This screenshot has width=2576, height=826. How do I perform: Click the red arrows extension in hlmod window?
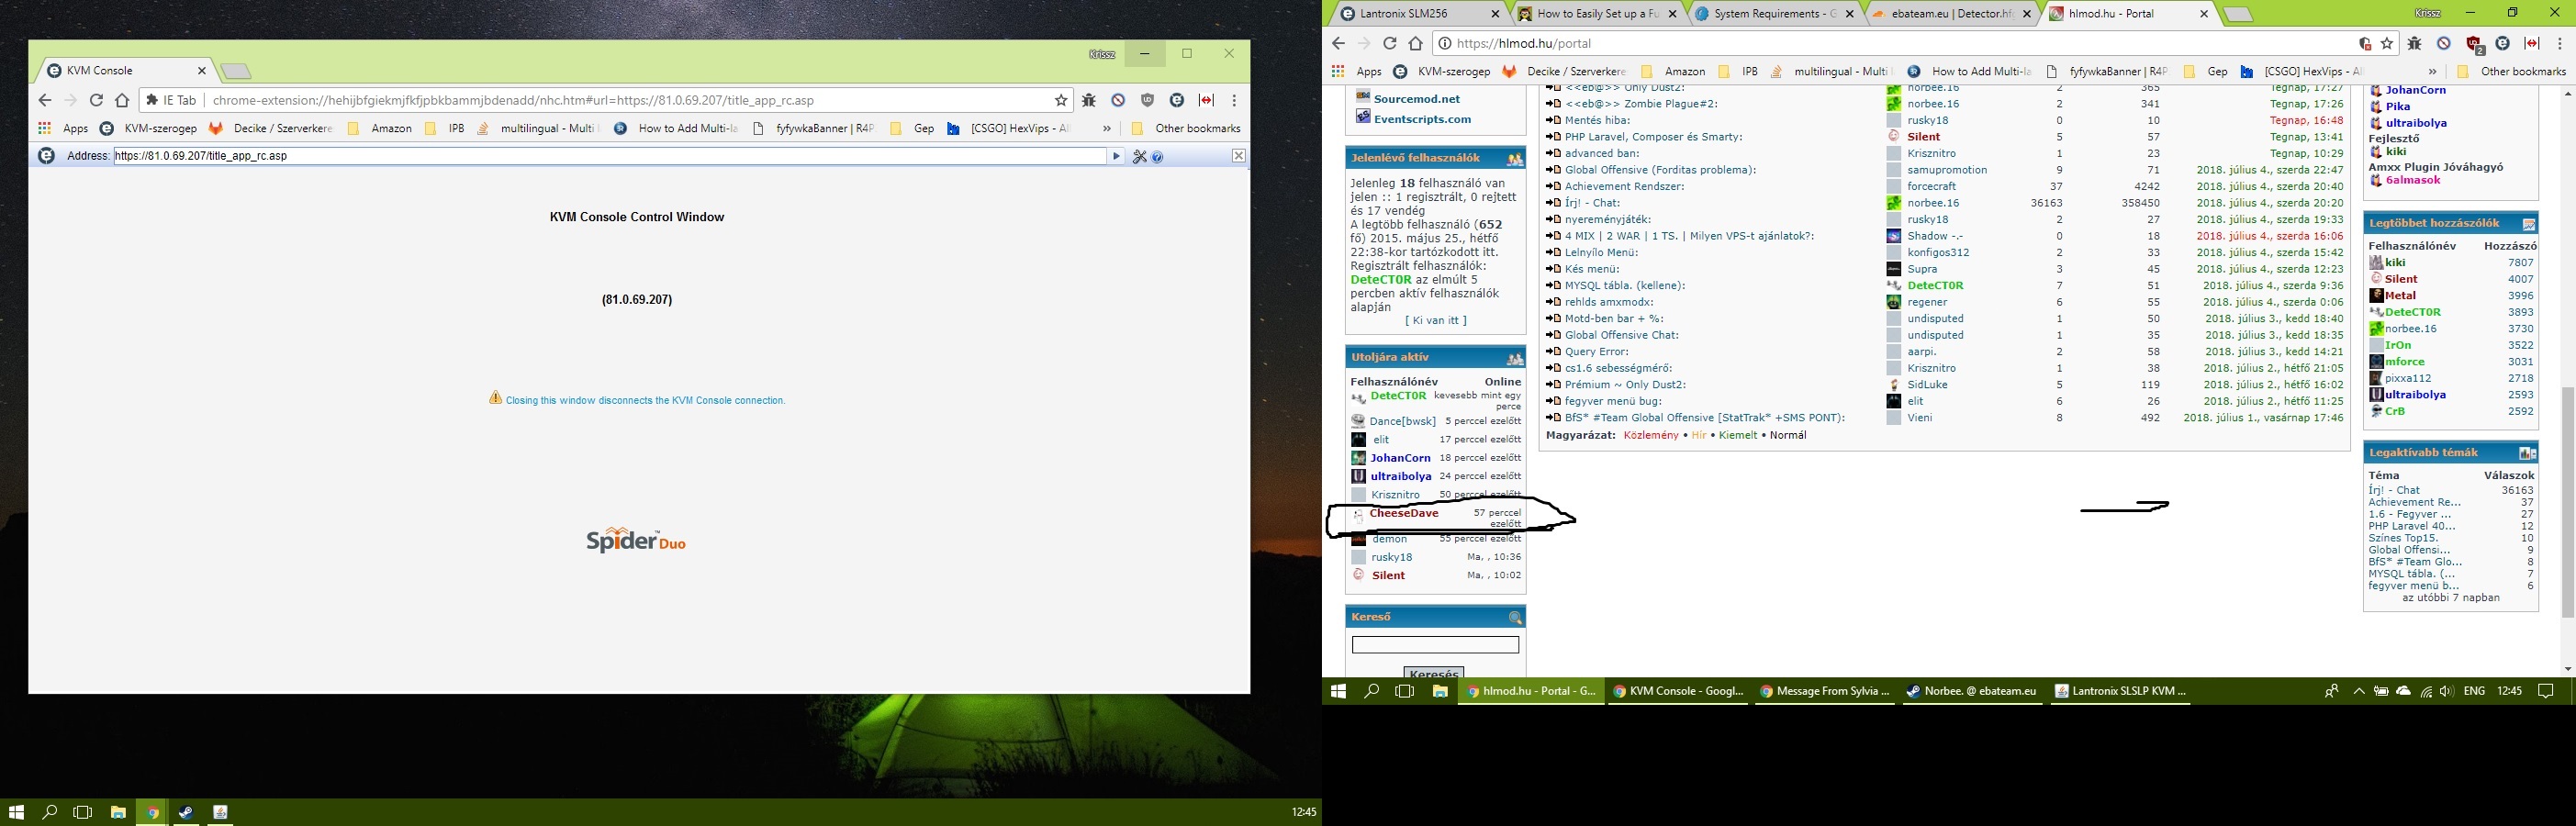(x=2532, y=43)
